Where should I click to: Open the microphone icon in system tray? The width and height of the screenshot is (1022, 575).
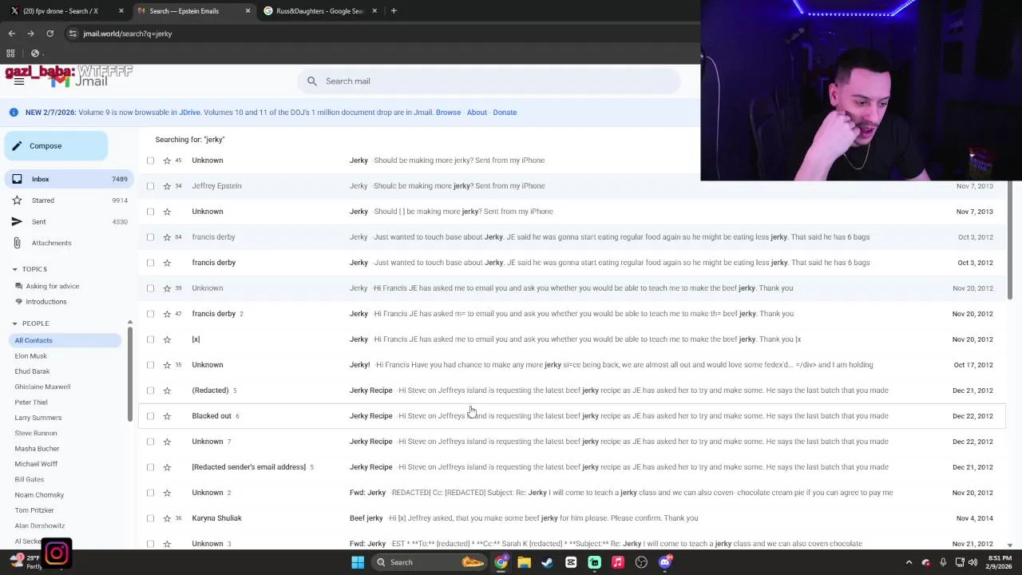point(943,562)
